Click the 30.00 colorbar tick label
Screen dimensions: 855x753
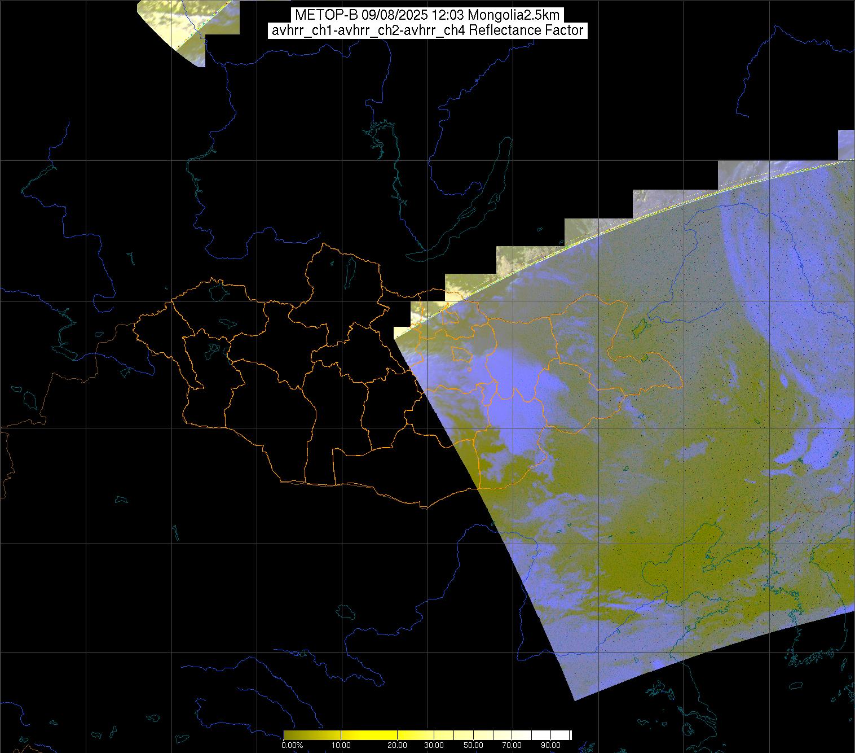(435, 746)
